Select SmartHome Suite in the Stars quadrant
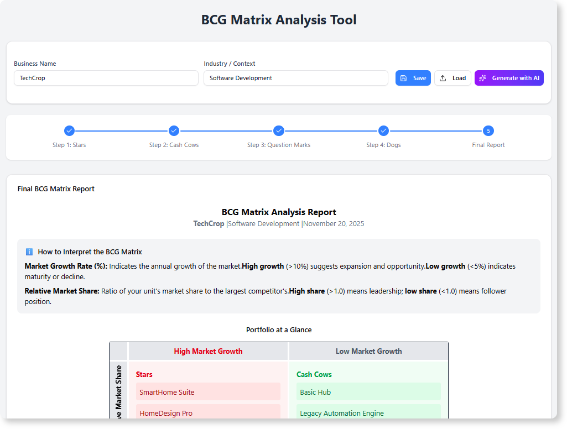 pyautogui.click(x=208, y=391)
